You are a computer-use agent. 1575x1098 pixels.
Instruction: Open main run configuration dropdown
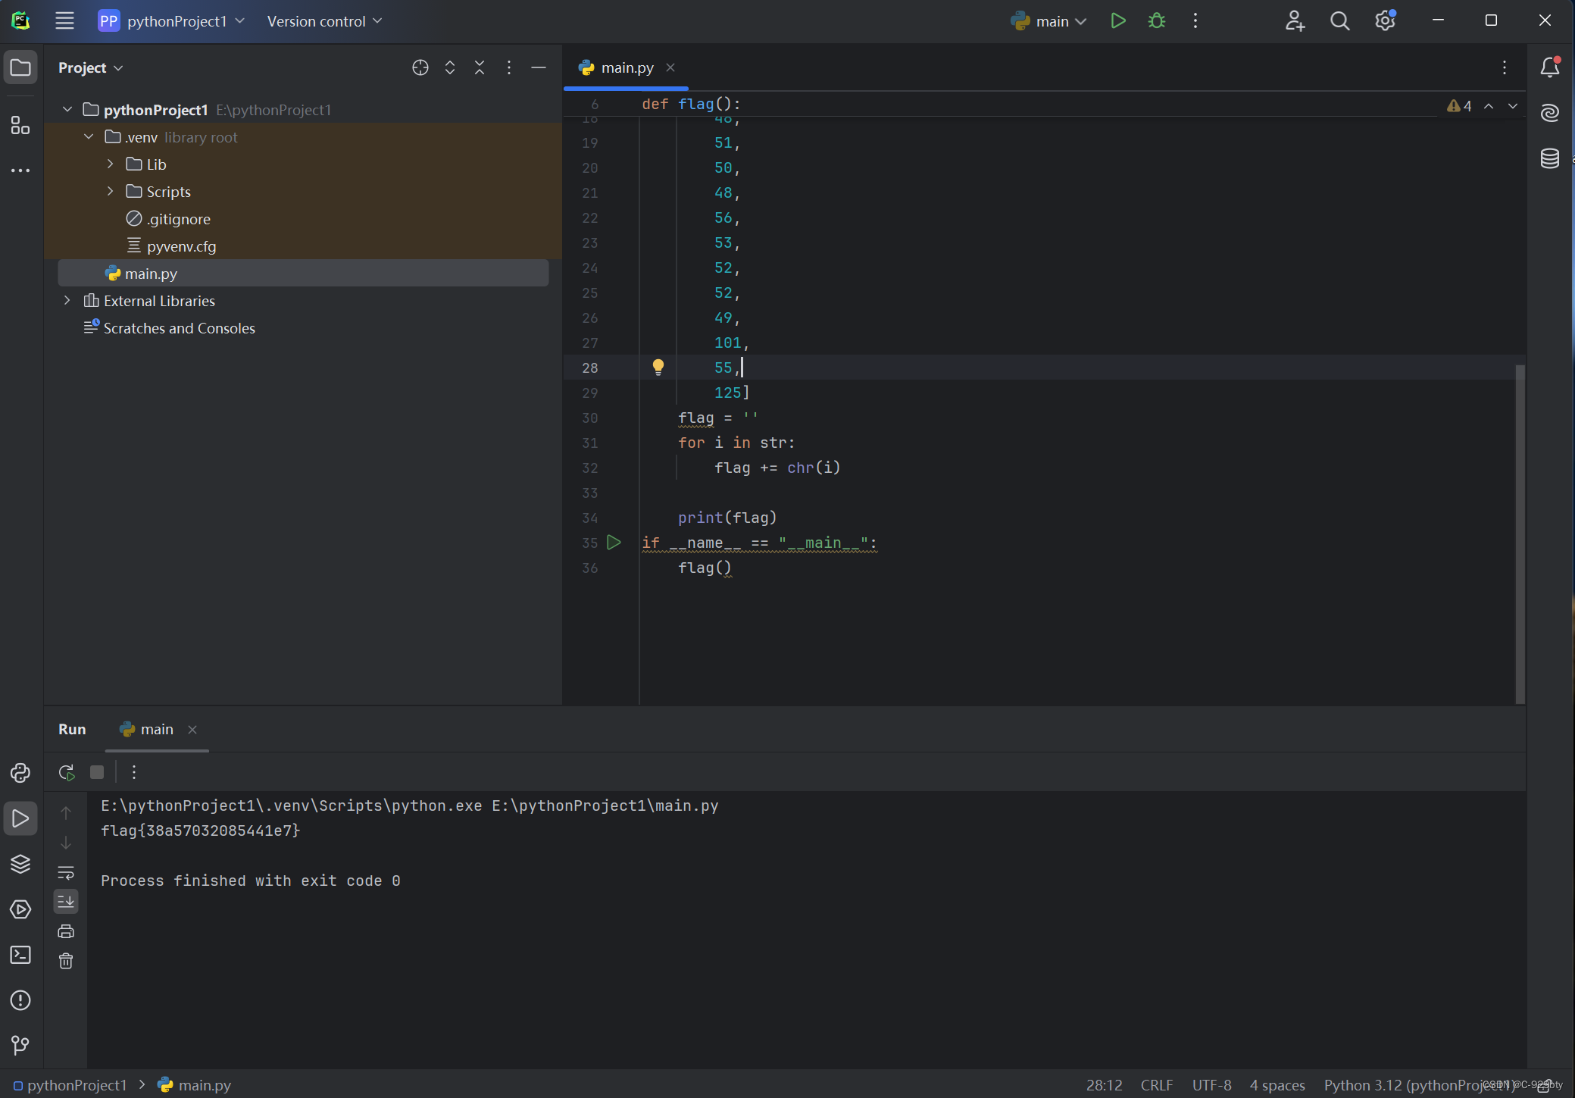(x=1049, y=21)
